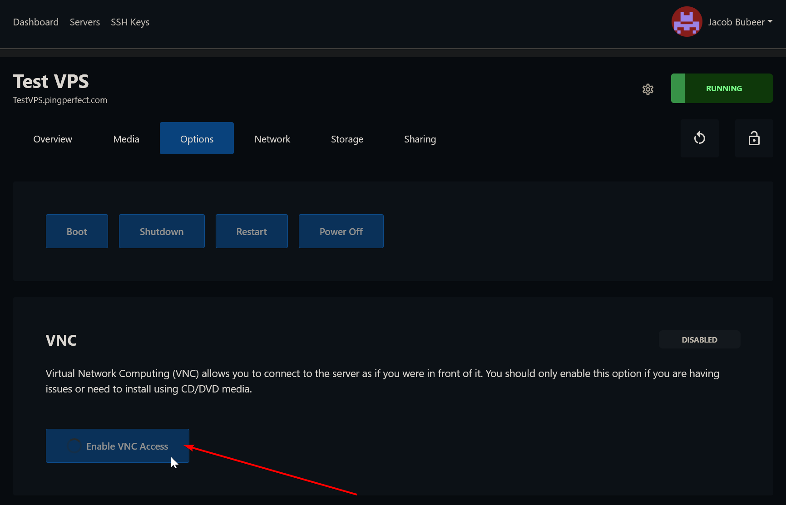Viewport: 786px width, 505px height.
Task: Switch to the Overview tab
Action: (53, 139)
